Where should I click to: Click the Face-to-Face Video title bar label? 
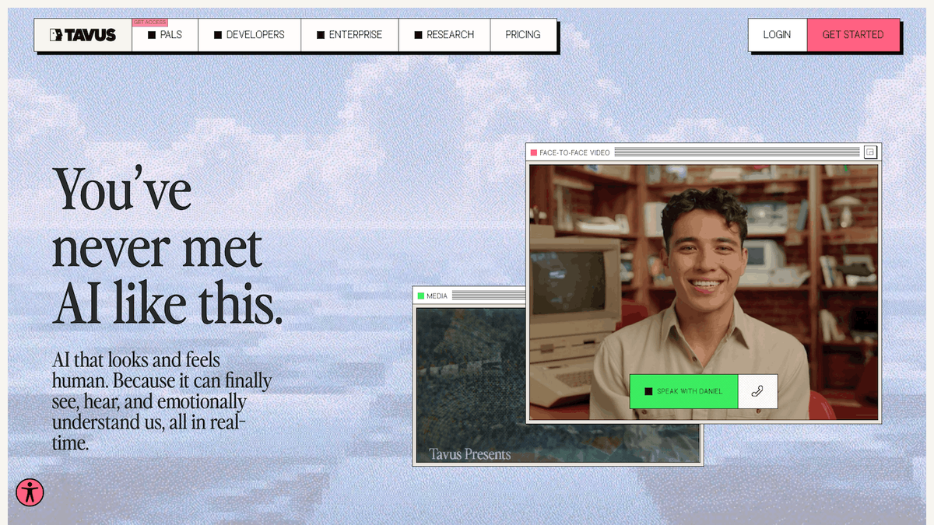tap(574, 152)
